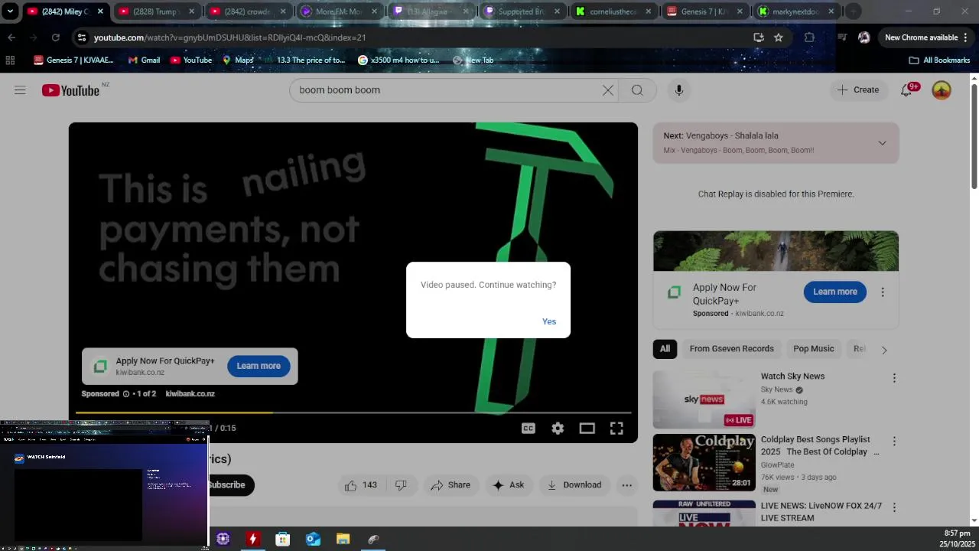Open File Explorer from the taskbar
The image size is (979, 551).
tap(343, 540)
